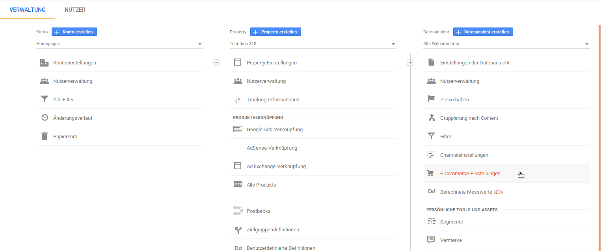Click the Zielvorhaben flag icon
Image resolution: width=601 pixels, height=251 pixels.
tap(431, 99)
